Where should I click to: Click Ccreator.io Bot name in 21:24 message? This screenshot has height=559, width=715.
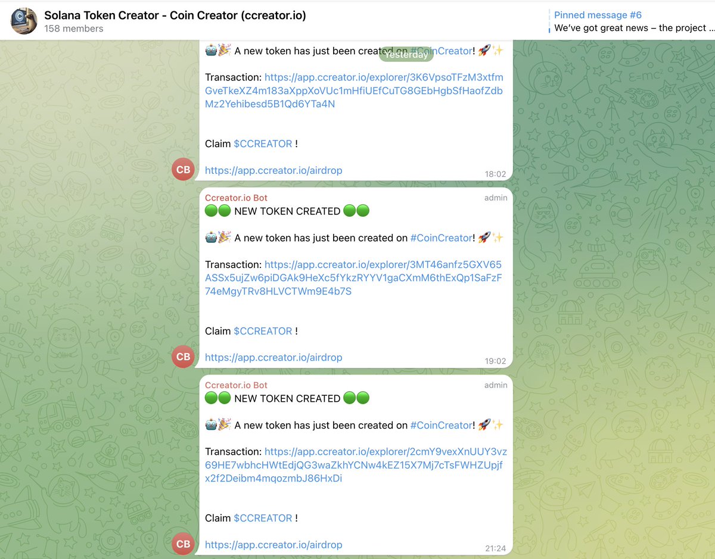click(x=236, y=385)
